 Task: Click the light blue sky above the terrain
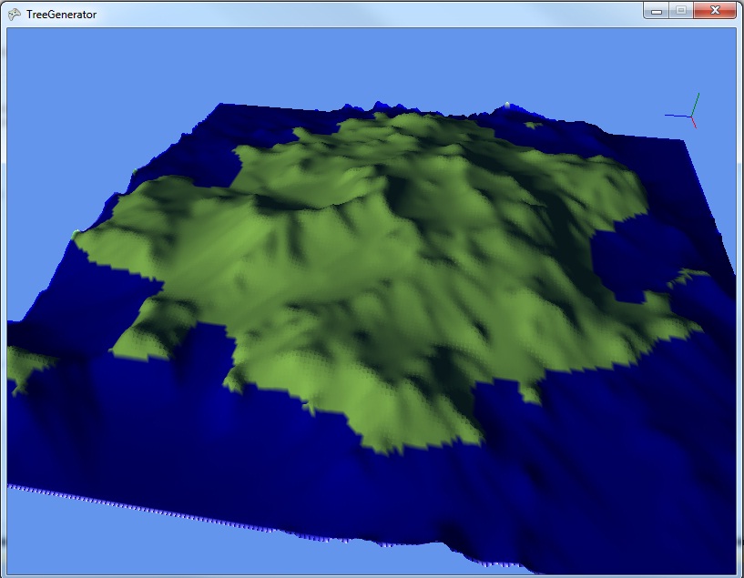pyautogui.click(x=364, y=64)
